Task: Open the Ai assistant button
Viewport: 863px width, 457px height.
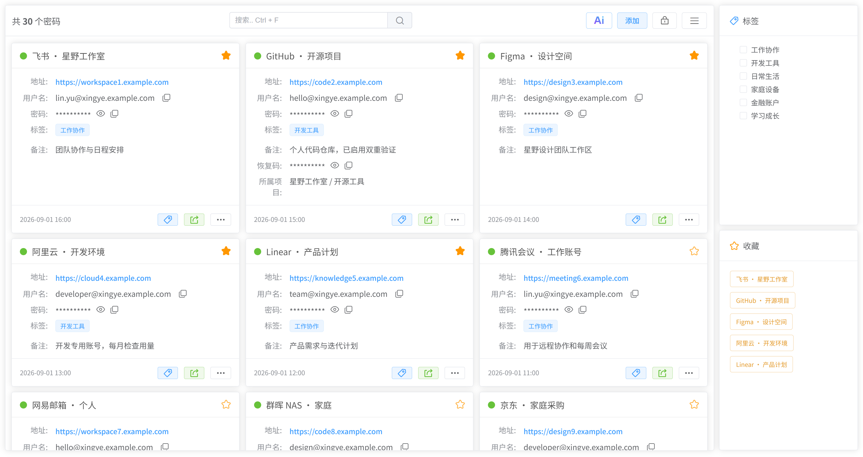Action: coord(599,20)
